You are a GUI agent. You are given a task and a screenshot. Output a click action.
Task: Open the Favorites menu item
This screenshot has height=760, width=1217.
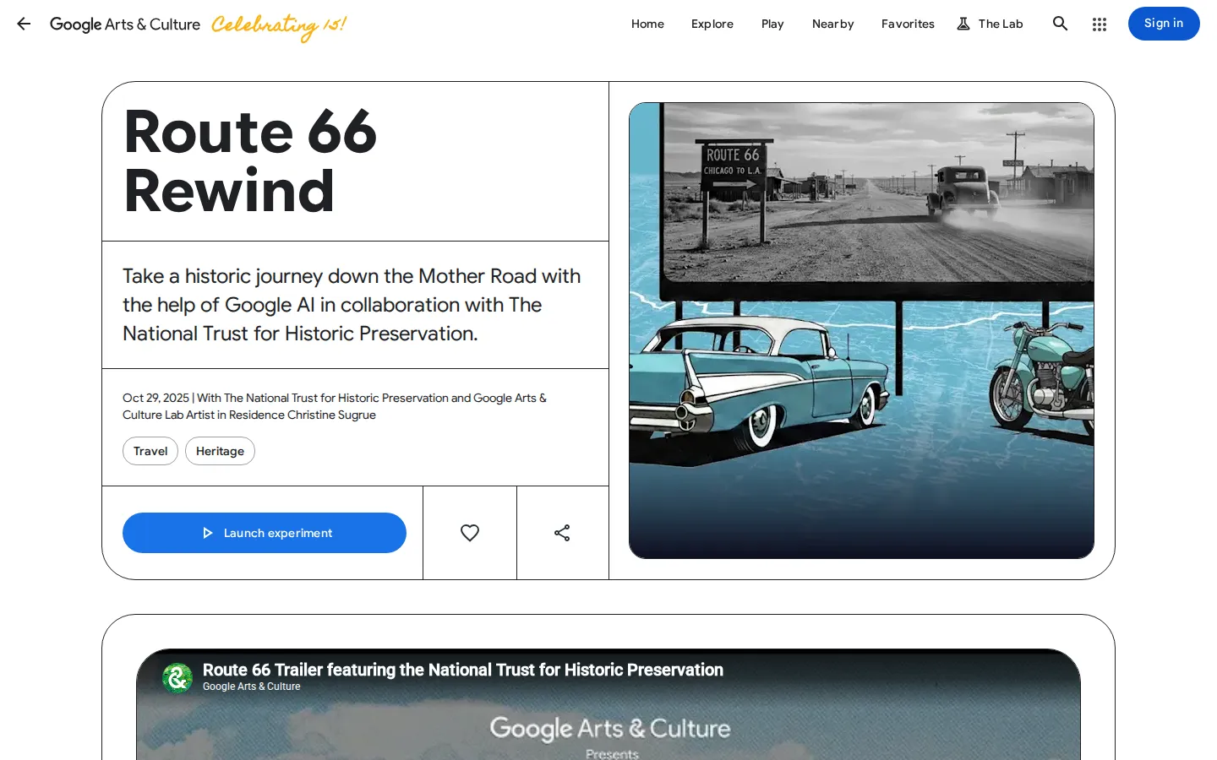pyautogui.click(x=908, y=24)
